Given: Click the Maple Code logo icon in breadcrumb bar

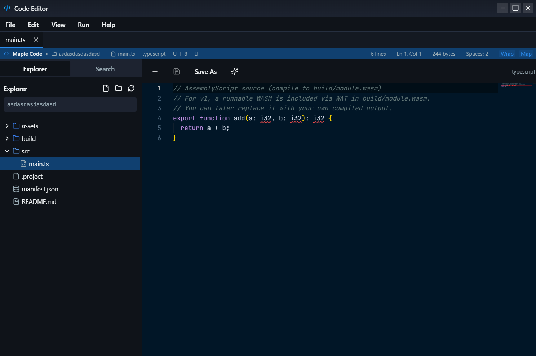Looking at the screenshot, I should click(x=6, y=54).
